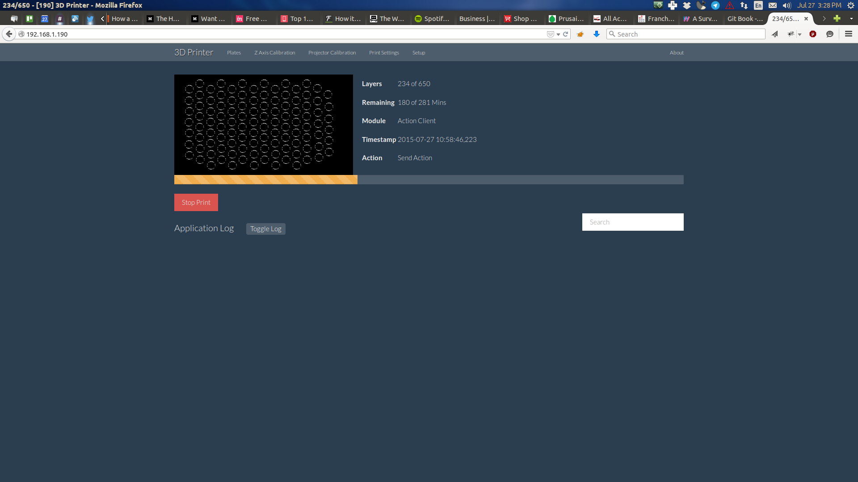The height and width of the screenshot is (482, 858).
Task: Expand the list all tabs dropdown arrow
Action: [851, 19]
